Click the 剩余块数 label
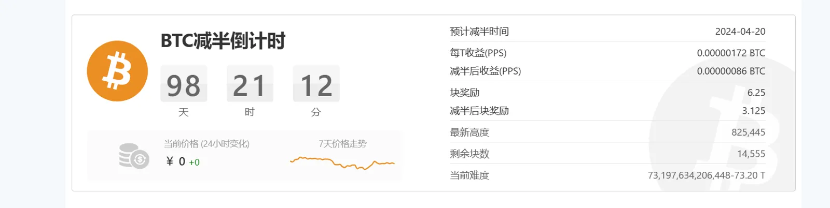This screenshot has height=208, width=830. pyautogui.click(x=469, y=154)
